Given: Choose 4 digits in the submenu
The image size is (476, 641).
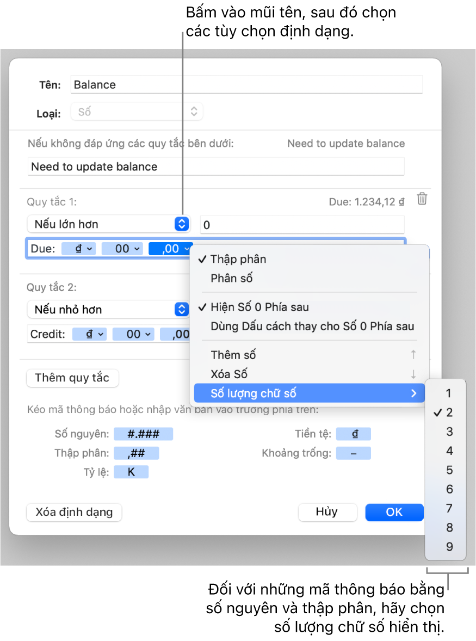Looking at the screenshot, I should (x=449, y=451).
